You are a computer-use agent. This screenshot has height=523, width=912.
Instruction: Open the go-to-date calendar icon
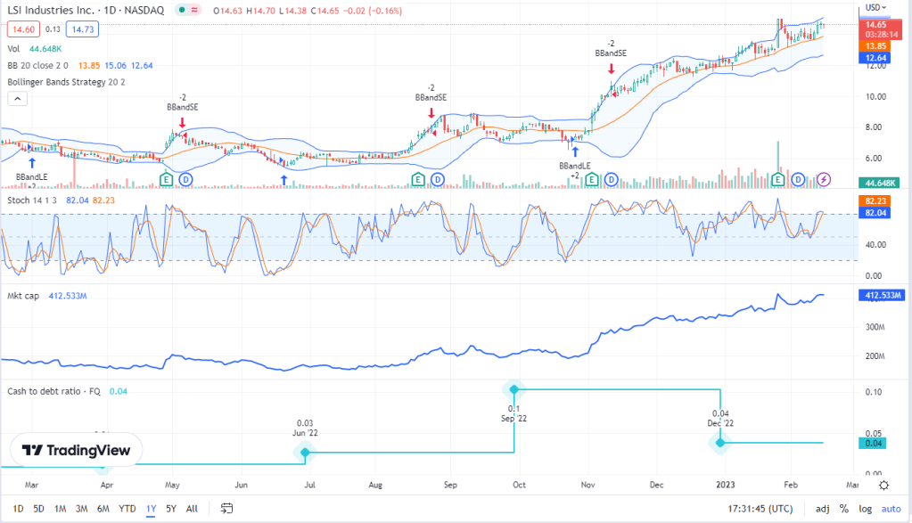point(227,509)
